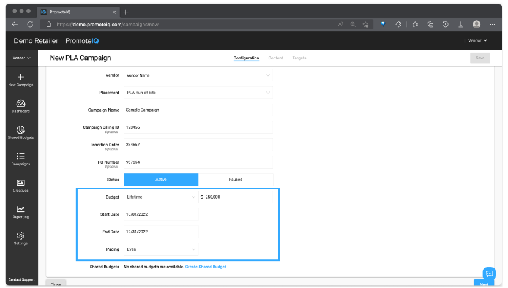This screenshot has height=288, width=508.
Task: Click the Save button
Action: point(480,58)
